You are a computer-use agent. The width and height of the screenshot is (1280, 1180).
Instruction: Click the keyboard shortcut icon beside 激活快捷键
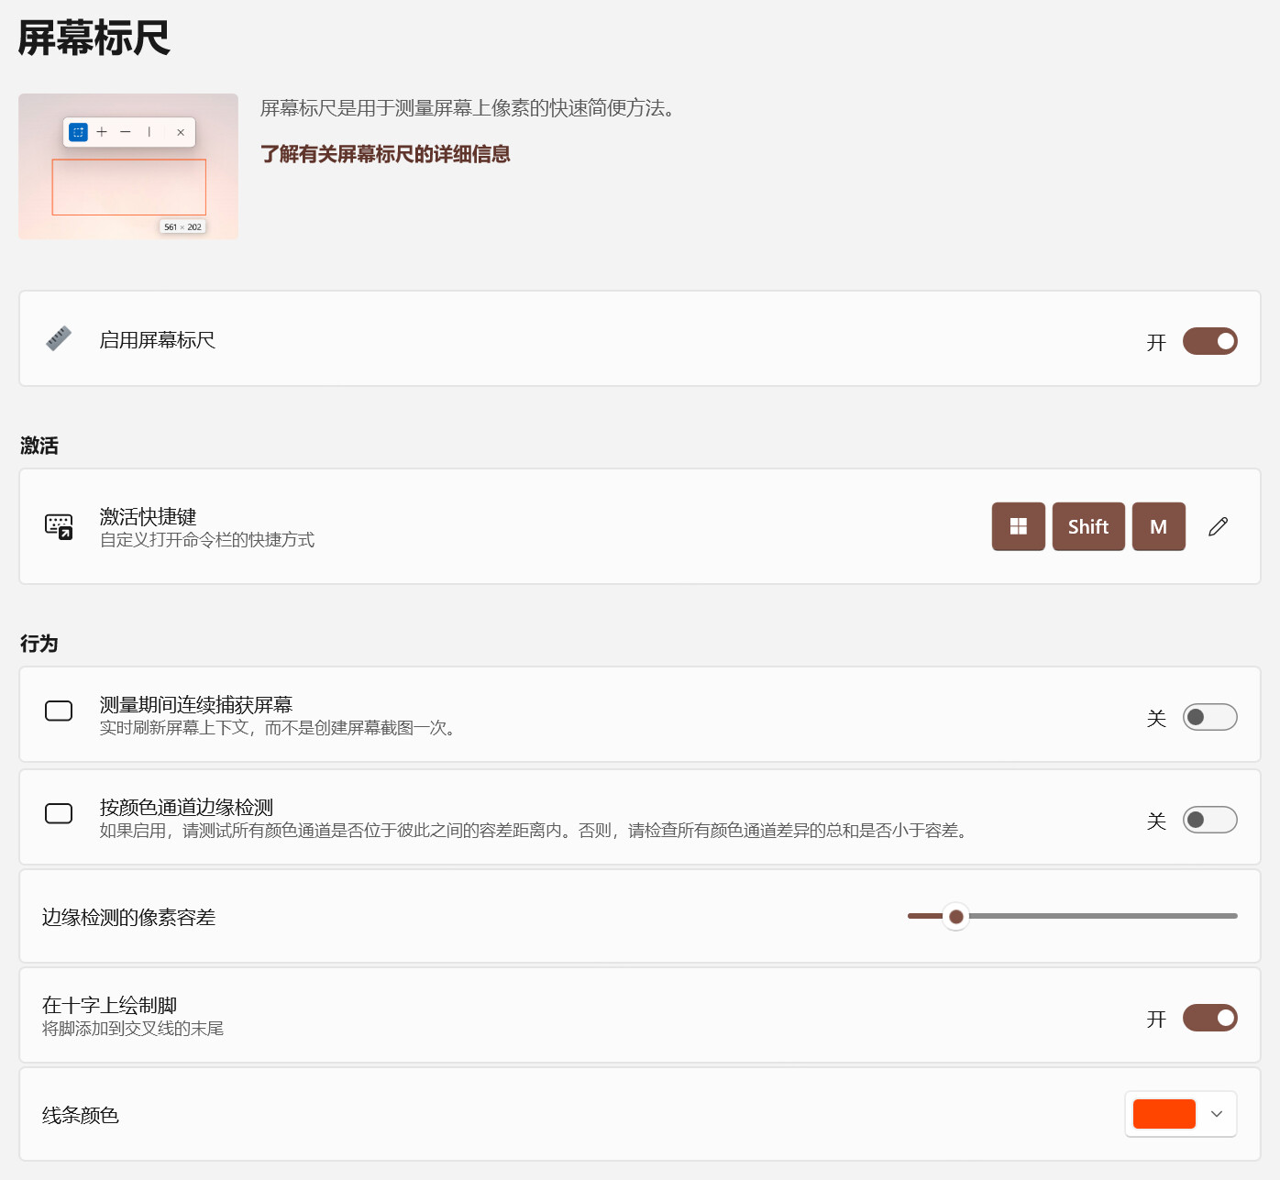[59, 526]
